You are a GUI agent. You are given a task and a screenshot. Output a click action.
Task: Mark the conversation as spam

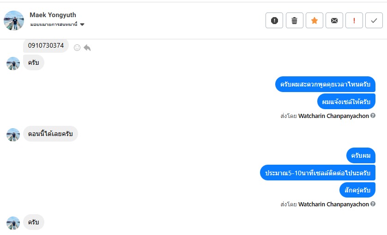pos(274,20)
